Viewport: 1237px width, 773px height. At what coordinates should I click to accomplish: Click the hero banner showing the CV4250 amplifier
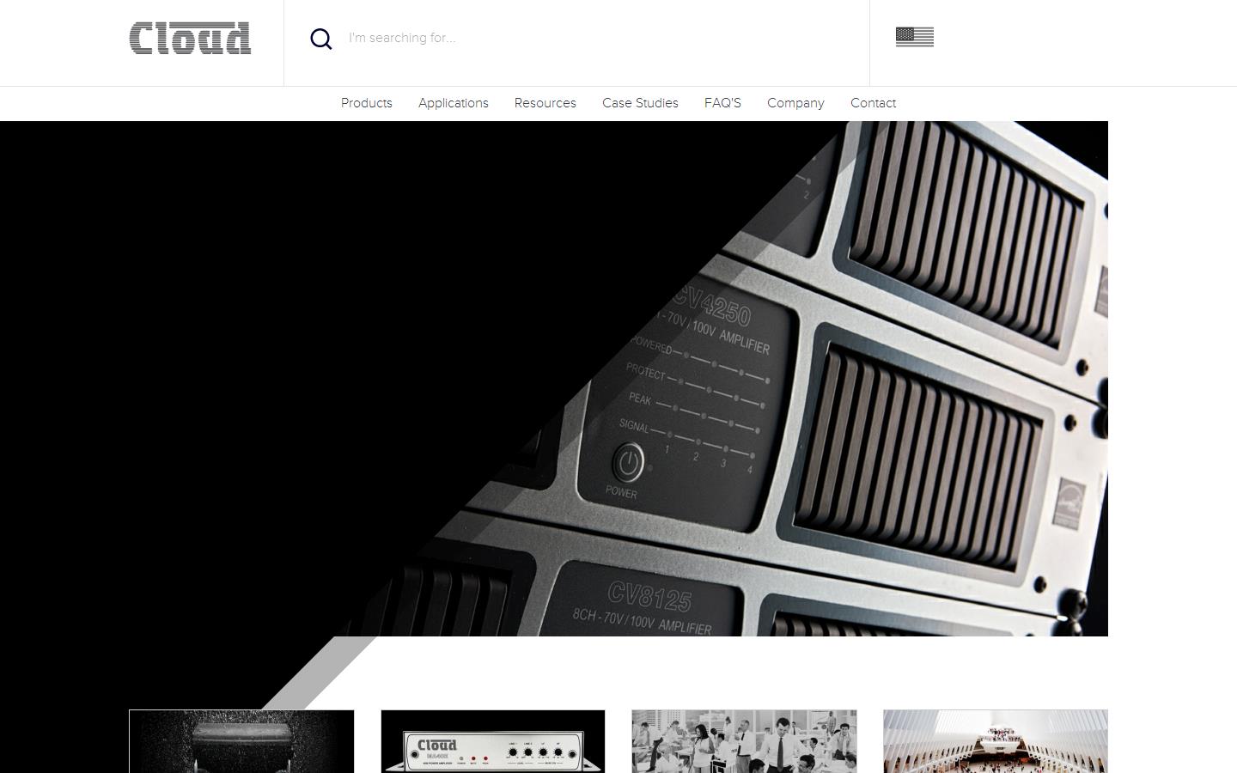[x=554, y=379]
